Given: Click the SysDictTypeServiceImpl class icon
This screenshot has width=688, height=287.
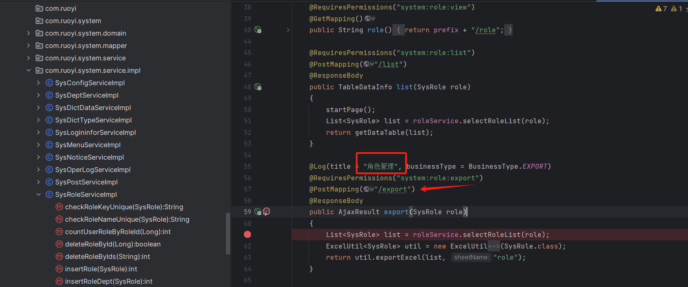Looking at the screenshot, I should click(49, 120).
